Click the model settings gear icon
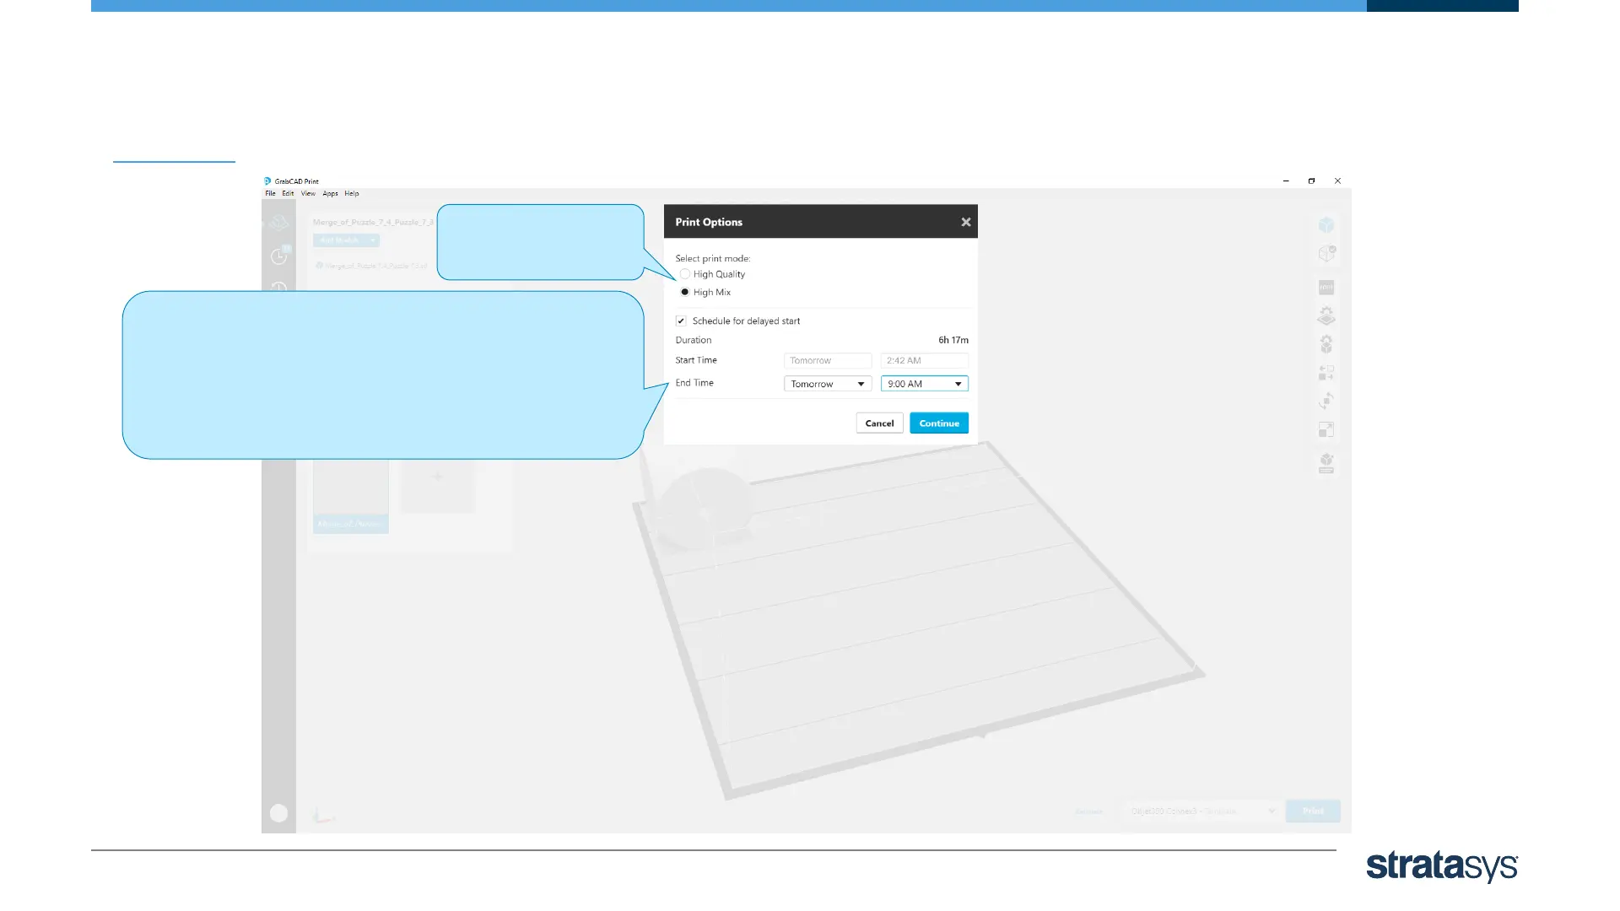This screenshot has width=1620, height=911. click(x=1326, y=344)
